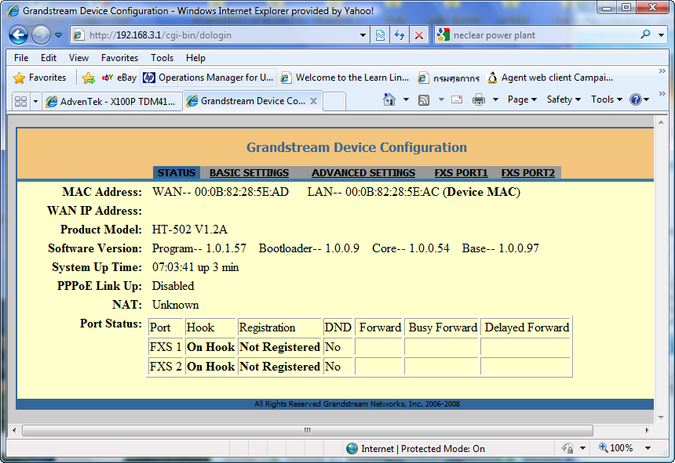Open the Thai-titled 'กรมศุลกากร' favorite

(x=449, y=78)
